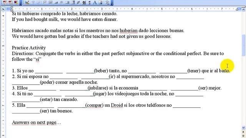
Task: Click the '(ser) tan buenos' text
Action: click(x=56, y=111)
